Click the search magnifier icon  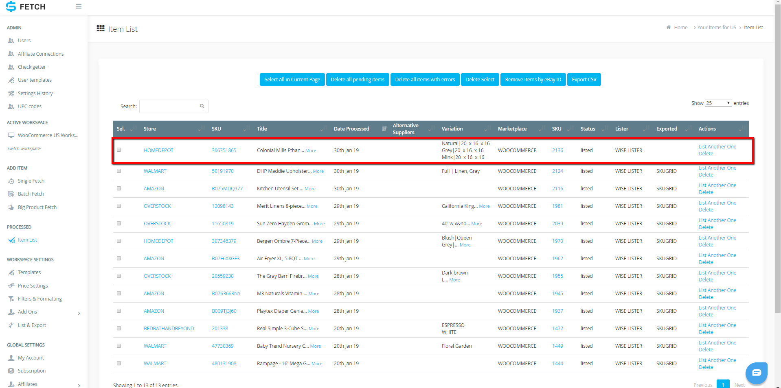(x=202, y=106)
